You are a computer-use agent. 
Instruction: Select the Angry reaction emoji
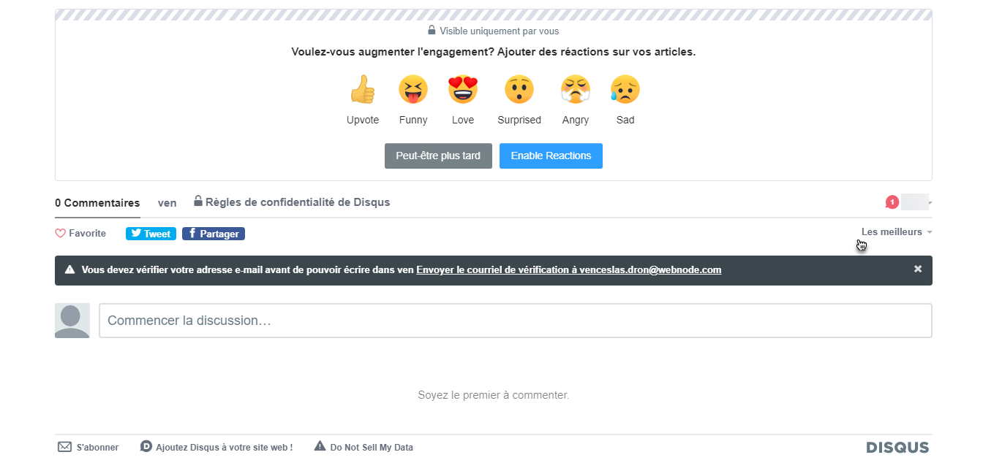click(x=576, y=90)
